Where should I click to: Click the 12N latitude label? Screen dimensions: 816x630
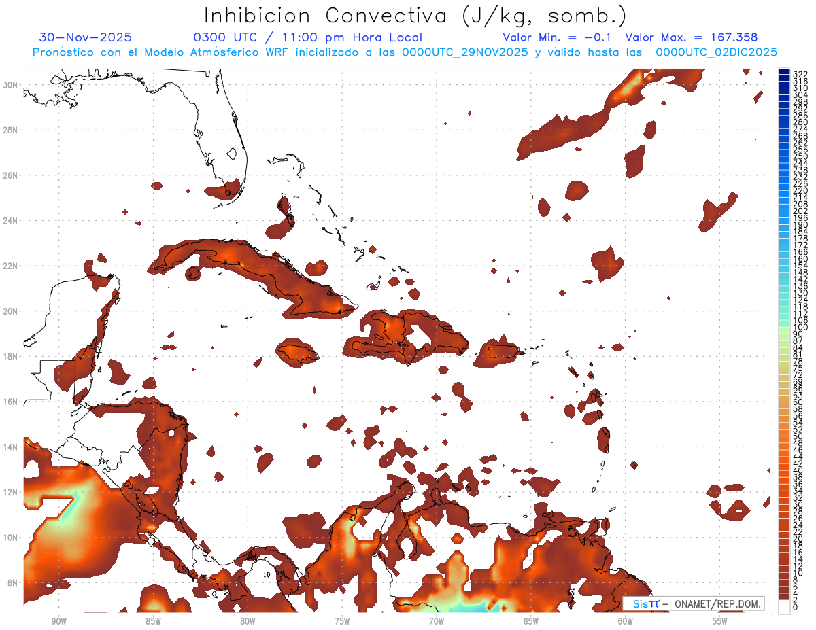point(11,492)
